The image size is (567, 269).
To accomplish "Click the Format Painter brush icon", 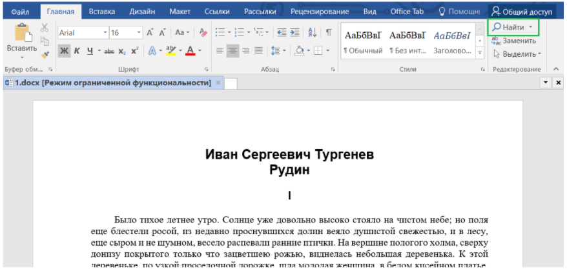I will coord(45,54).
